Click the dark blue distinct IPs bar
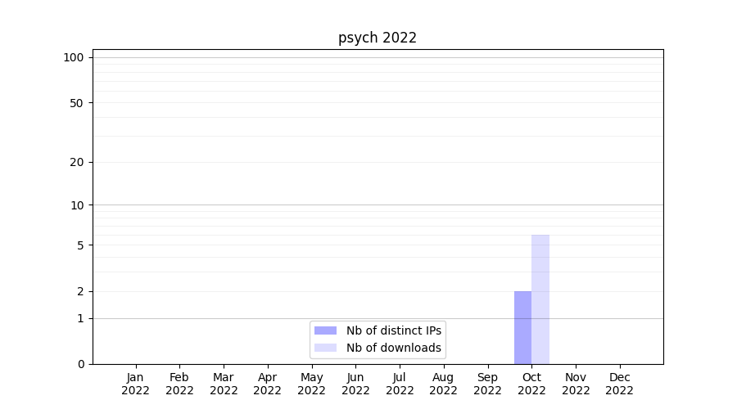 tap(522, 327)
